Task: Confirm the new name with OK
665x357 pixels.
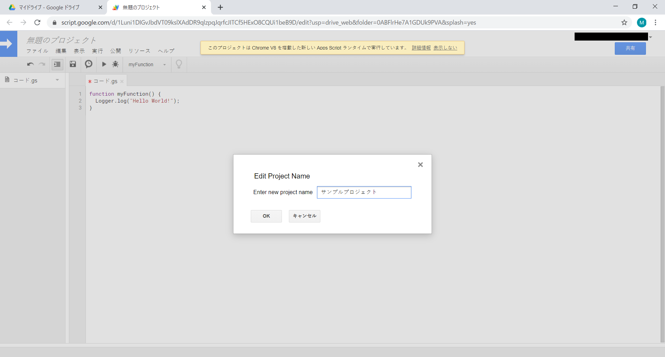Action: click(266, 216)
